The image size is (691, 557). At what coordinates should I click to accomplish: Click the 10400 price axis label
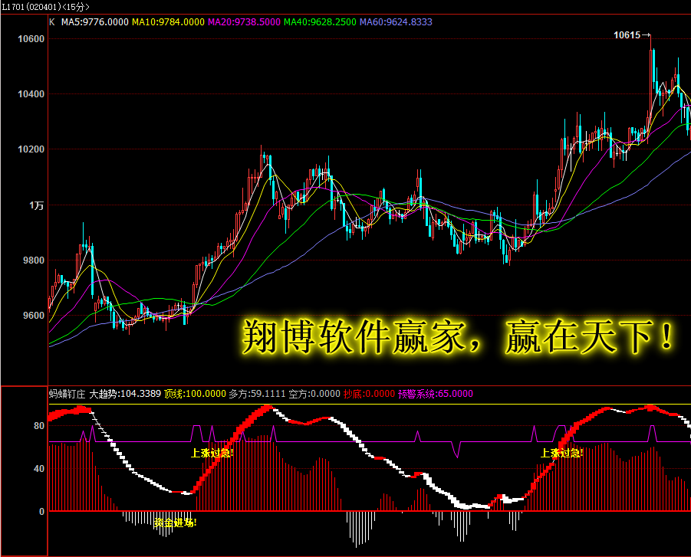(31, 93)
